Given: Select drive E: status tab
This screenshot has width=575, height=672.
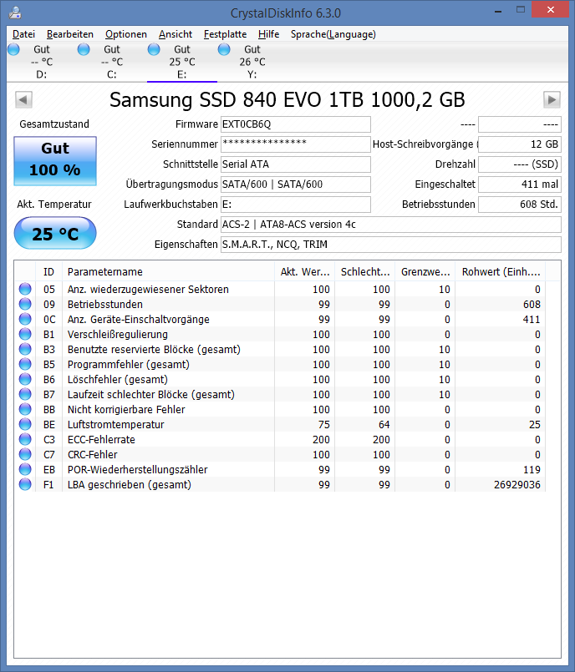Looking at the screenshot, I should 182,62.
